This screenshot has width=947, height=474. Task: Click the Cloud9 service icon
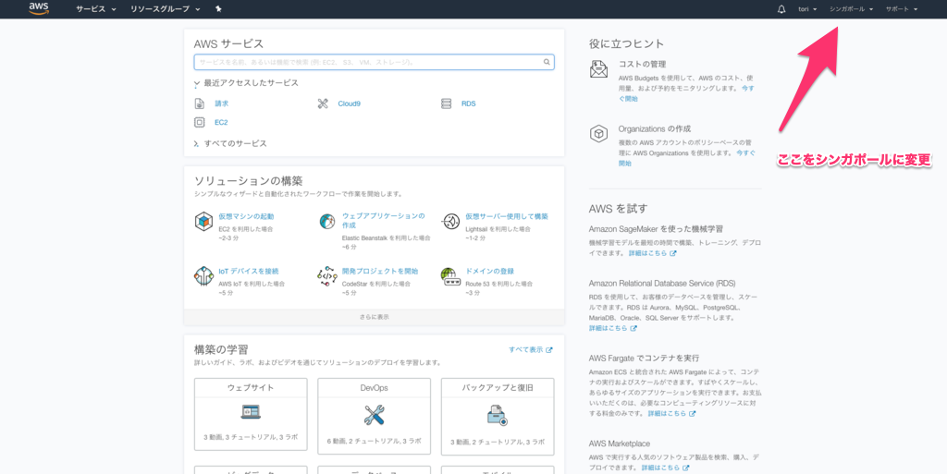(x=323, y=103)
